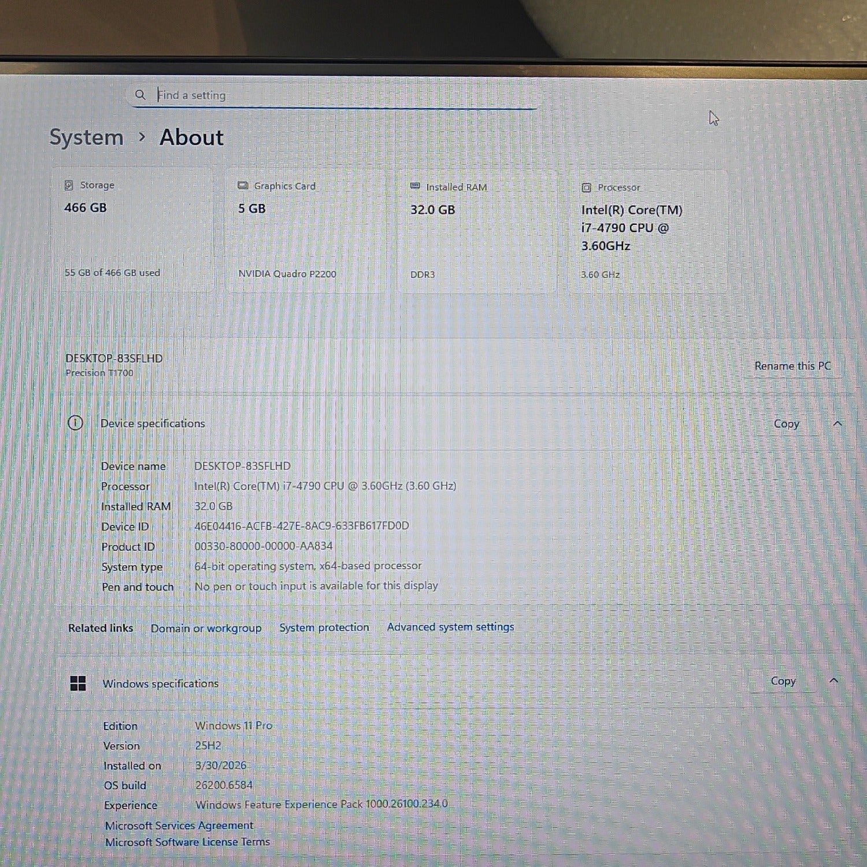Select the Installed on date 3/30/2026

[x=221, y=765]
